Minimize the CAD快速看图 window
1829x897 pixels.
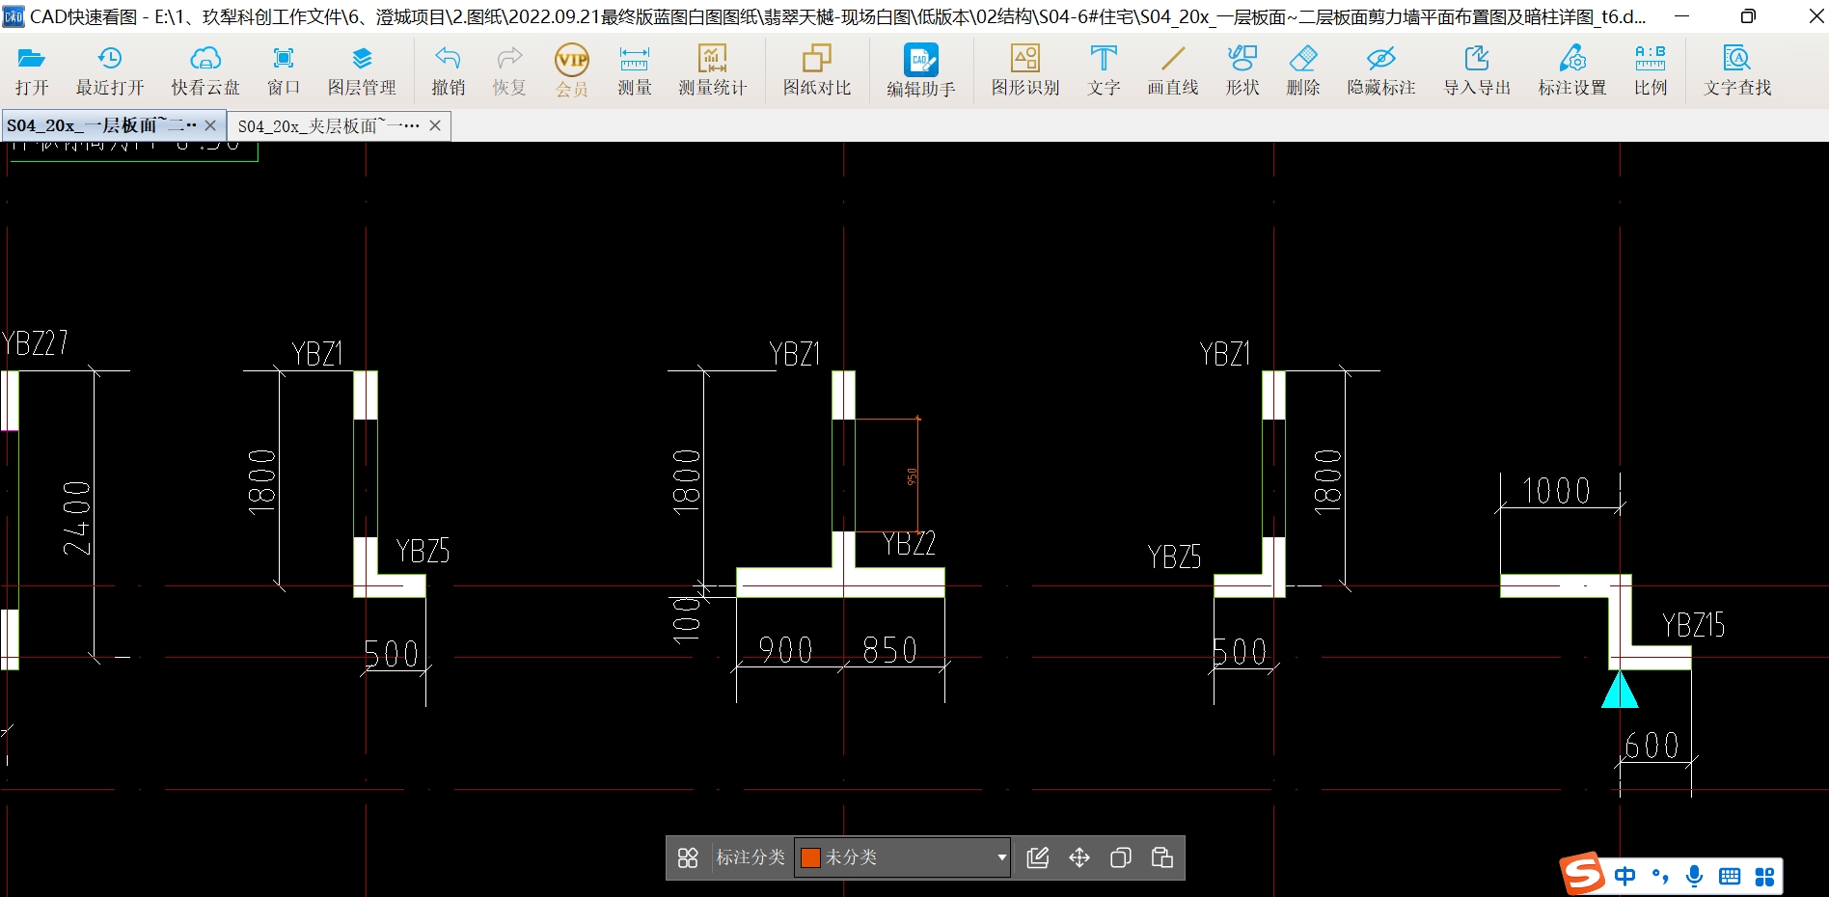[1681, 16]
